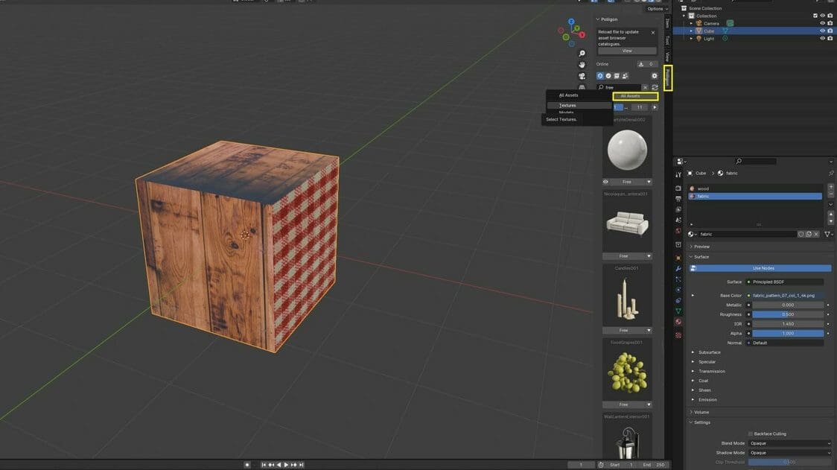Viewport: 837px width, 470px height.
Task: Expand the Light tree item
Action: pos(691,39)
